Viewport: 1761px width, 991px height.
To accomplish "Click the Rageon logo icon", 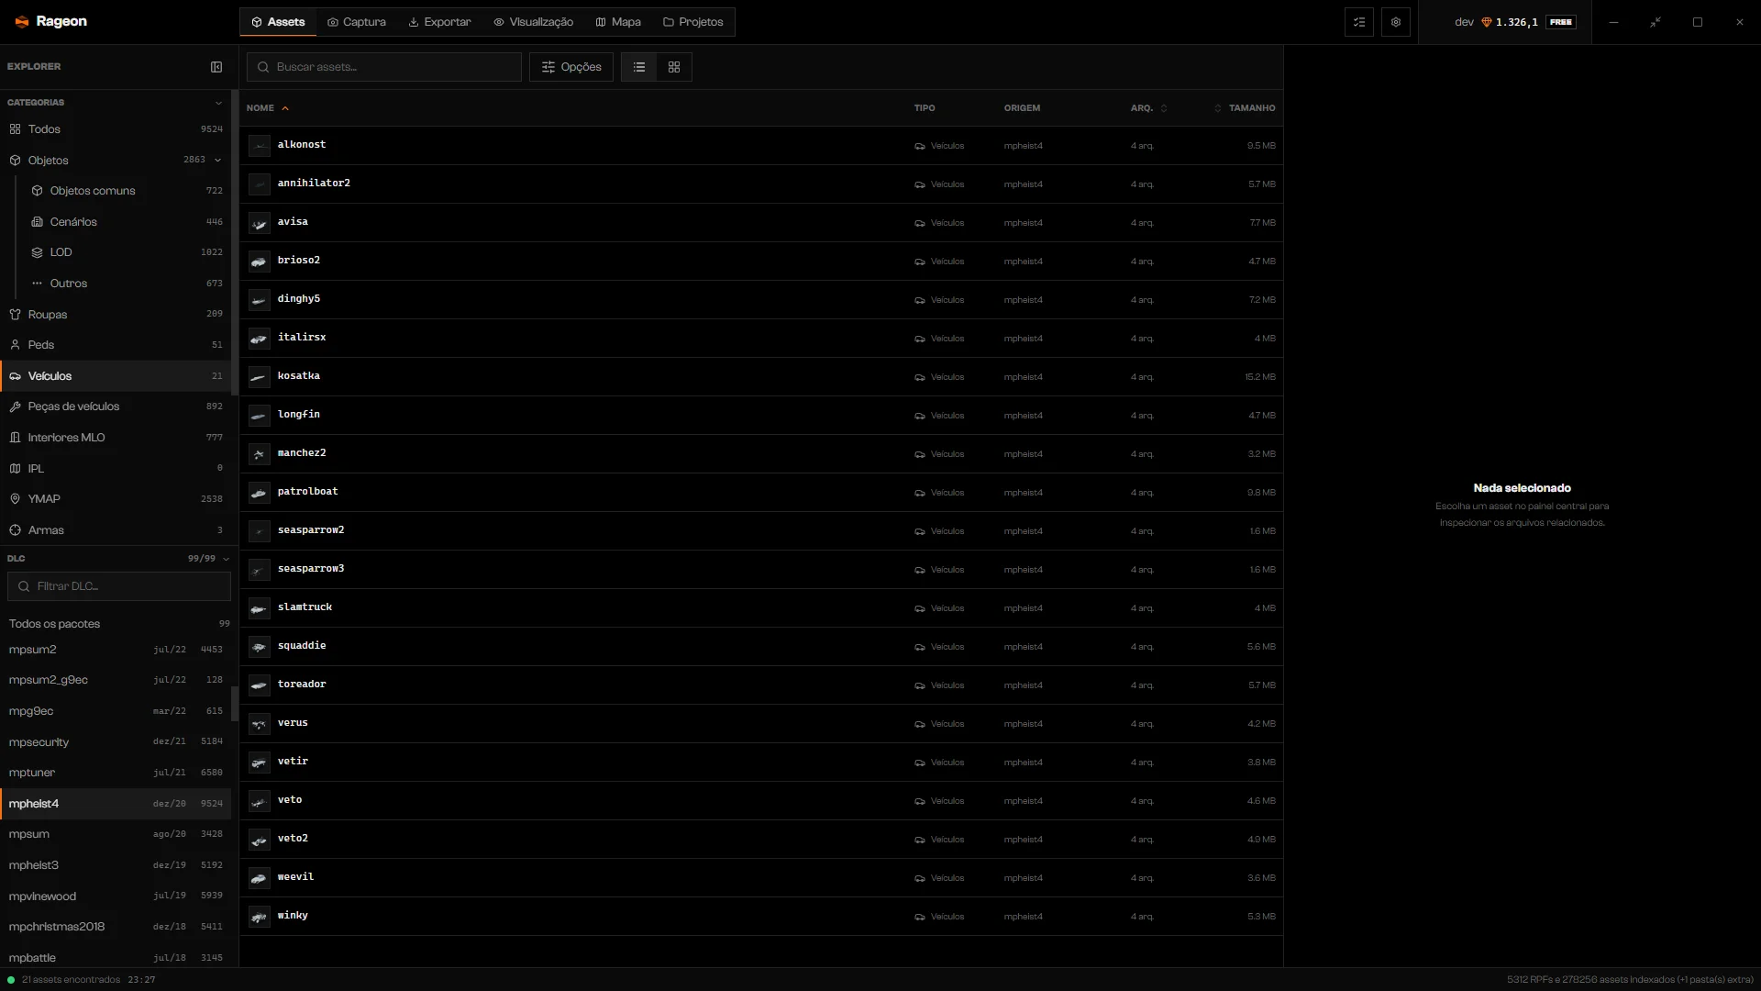I will click(x=22, y=22).
